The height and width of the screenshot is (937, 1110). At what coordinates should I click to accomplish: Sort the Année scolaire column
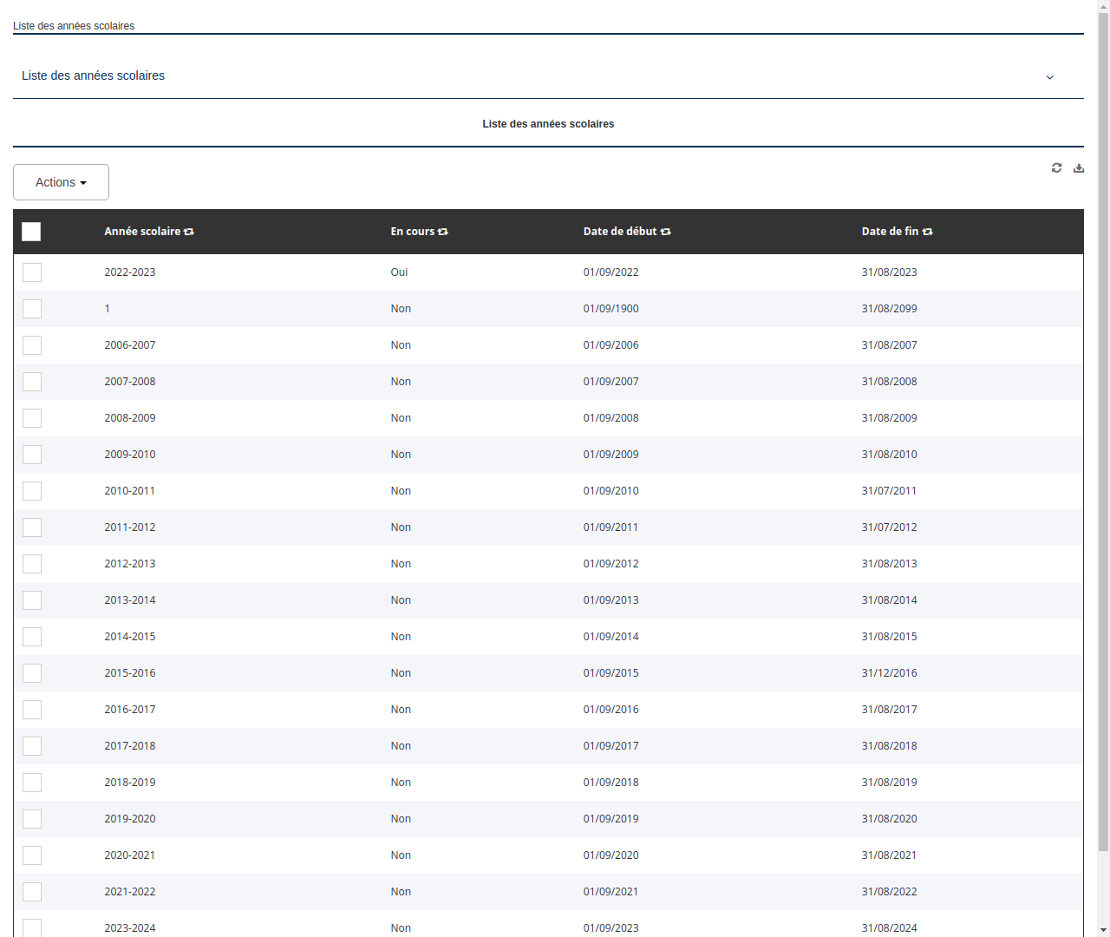(189, 231)
